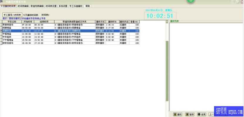
Task: Click the 结束 stop button
Action: (x=202, y=114)
